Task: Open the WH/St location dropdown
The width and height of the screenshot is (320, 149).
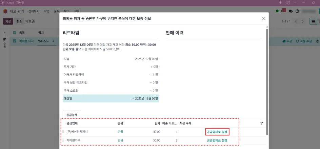Action: point(44,41)
